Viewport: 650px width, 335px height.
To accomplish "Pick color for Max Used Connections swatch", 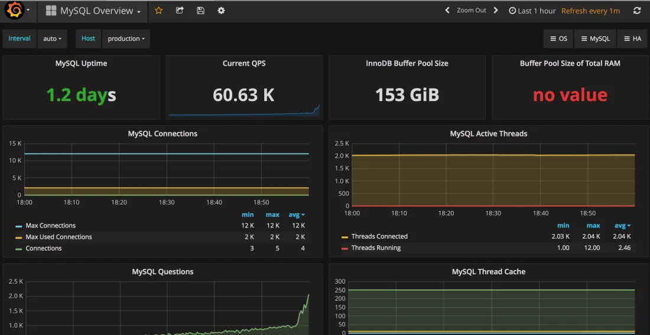I will pyautogui.click(x=19, y=238).
